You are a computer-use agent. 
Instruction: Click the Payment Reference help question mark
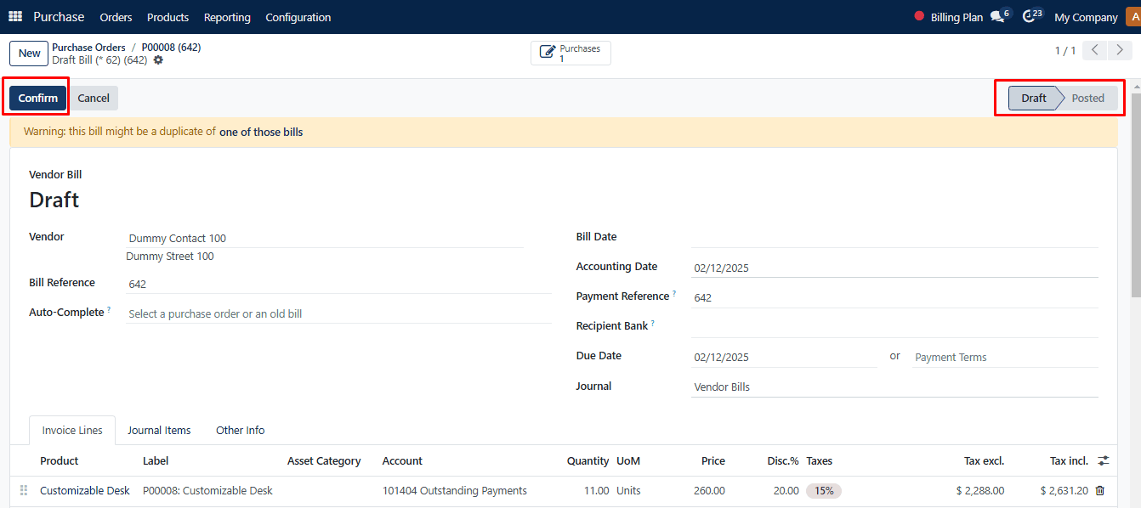(675, 294)
